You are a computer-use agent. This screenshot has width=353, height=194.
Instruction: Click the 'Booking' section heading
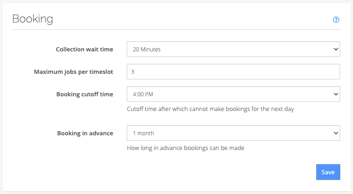33,19
